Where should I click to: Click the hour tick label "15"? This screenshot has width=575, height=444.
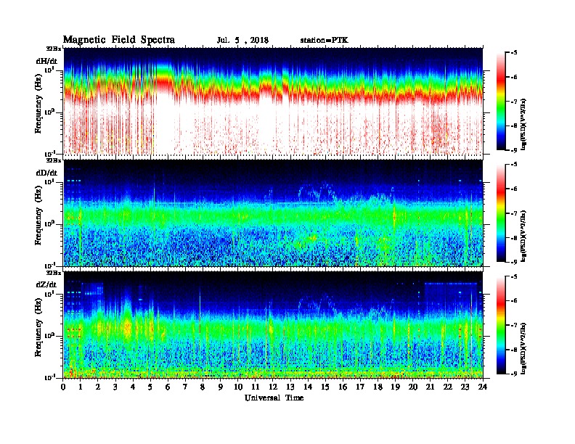pos(325,387)
